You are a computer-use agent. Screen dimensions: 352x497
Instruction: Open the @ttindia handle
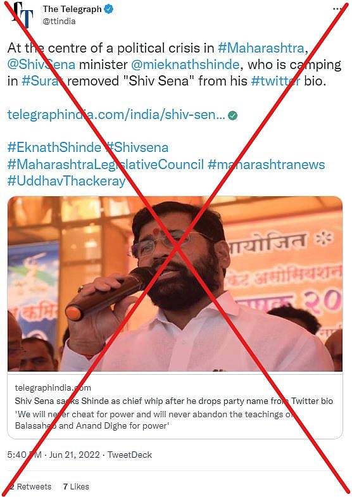(x=60, y=22)
